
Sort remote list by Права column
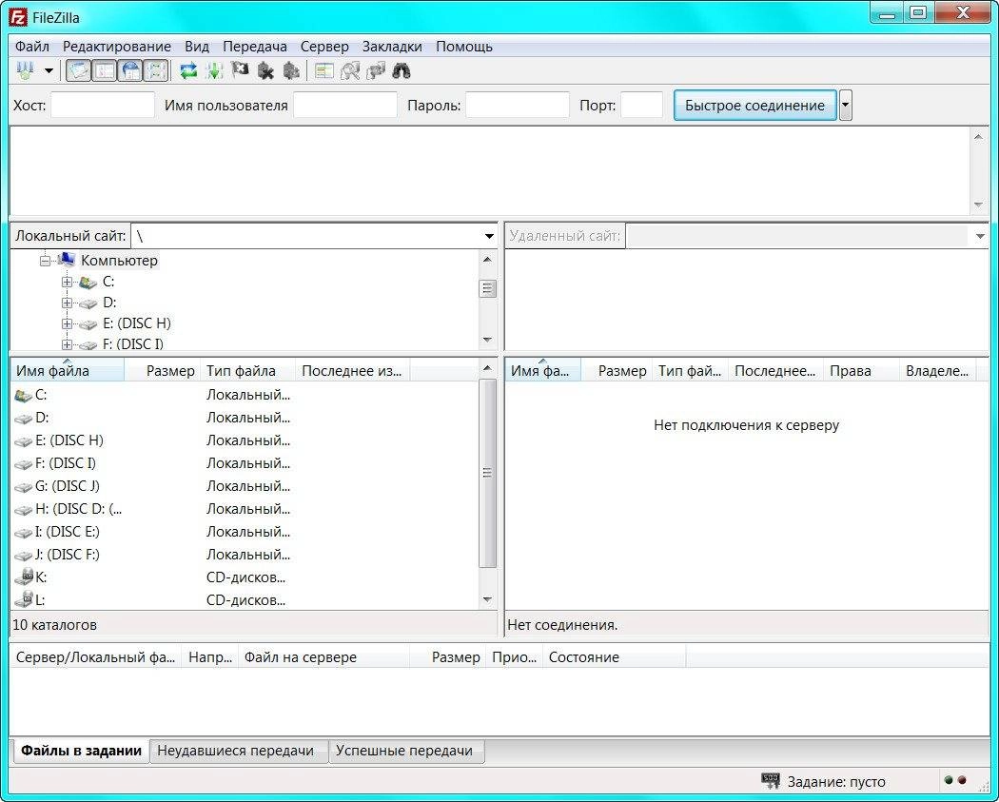tap(861, 371)
